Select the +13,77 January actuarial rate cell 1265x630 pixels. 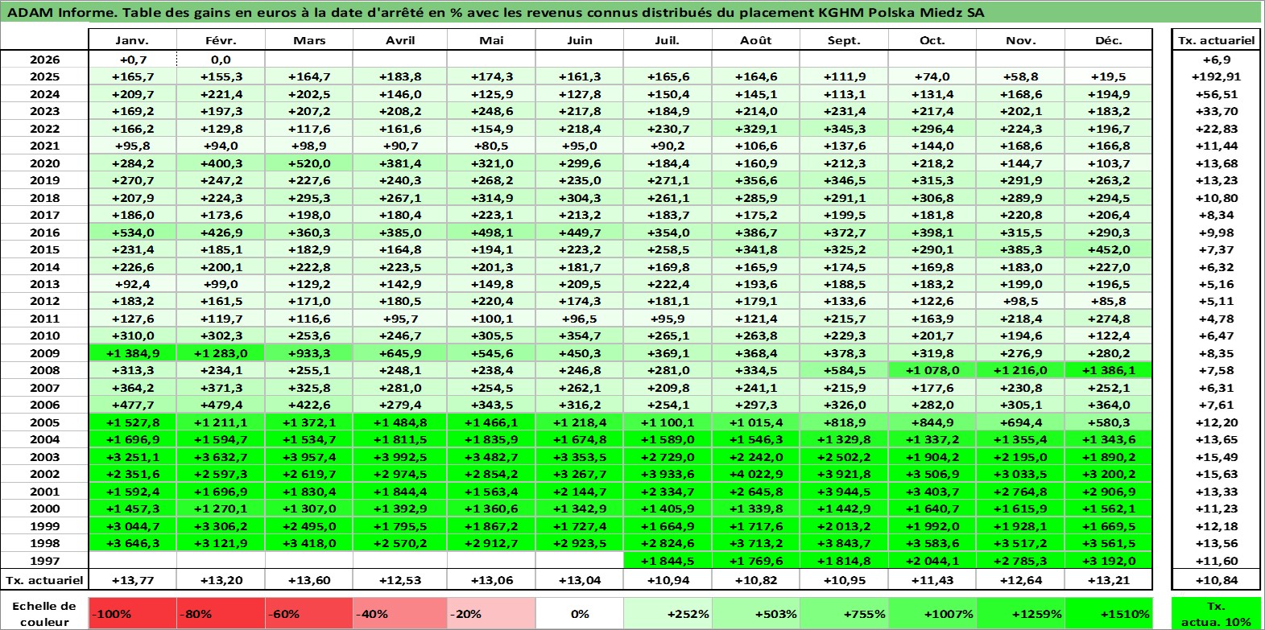132,580
